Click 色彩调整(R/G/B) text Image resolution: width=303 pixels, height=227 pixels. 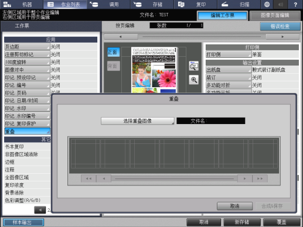23,200
